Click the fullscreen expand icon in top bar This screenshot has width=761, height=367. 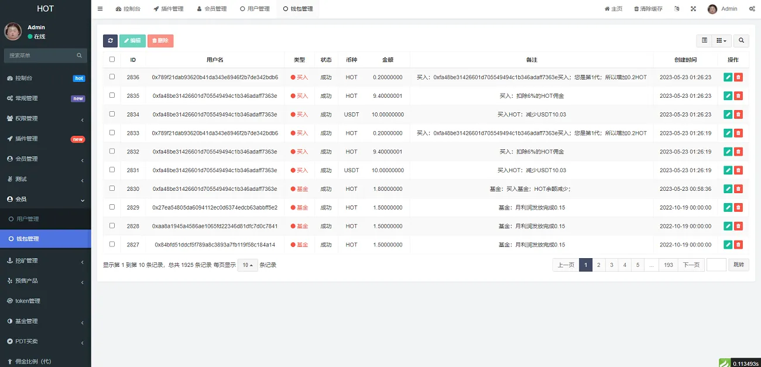click(x=693, y=8)
